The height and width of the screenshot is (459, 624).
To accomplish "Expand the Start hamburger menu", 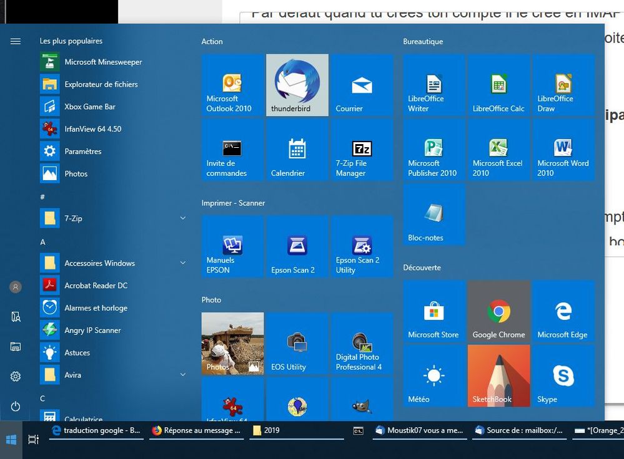I will click(x=16, y=41).
